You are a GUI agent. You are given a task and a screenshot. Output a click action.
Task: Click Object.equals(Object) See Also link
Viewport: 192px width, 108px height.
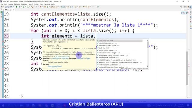55,66
